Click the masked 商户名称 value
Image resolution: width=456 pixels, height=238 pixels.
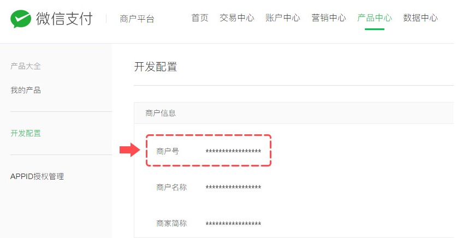pos(233,187)
